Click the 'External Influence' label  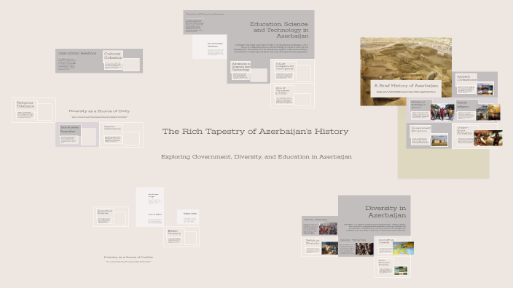[463, 105]
